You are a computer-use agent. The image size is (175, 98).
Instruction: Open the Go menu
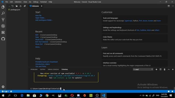coord(30,2)
